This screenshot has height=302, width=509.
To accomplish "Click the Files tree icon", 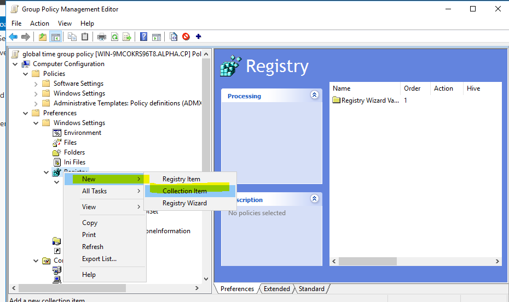I will (57, 142).
